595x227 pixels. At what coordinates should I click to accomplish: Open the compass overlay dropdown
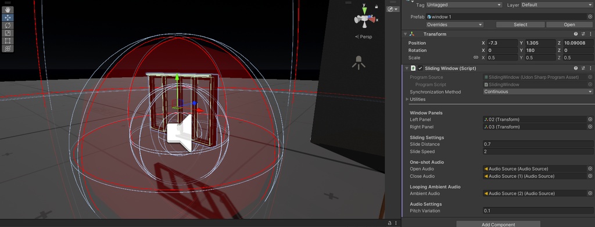pyautogui.click(x=393, y=9)
